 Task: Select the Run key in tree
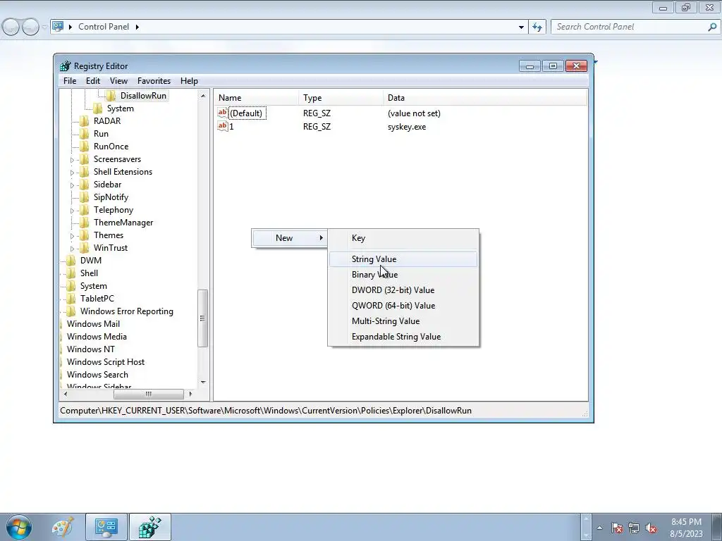tap(101, 133)
